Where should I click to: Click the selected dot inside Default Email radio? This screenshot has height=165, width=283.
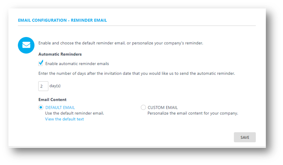tap(41, 107)
